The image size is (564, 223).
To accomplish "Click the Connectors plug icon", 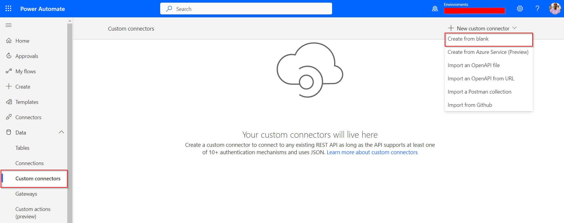I will pyautogui.click(x=9, y=117).
